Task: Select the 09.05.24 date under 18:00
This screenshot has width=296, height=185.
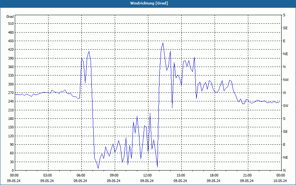Action: pos(213,181)
